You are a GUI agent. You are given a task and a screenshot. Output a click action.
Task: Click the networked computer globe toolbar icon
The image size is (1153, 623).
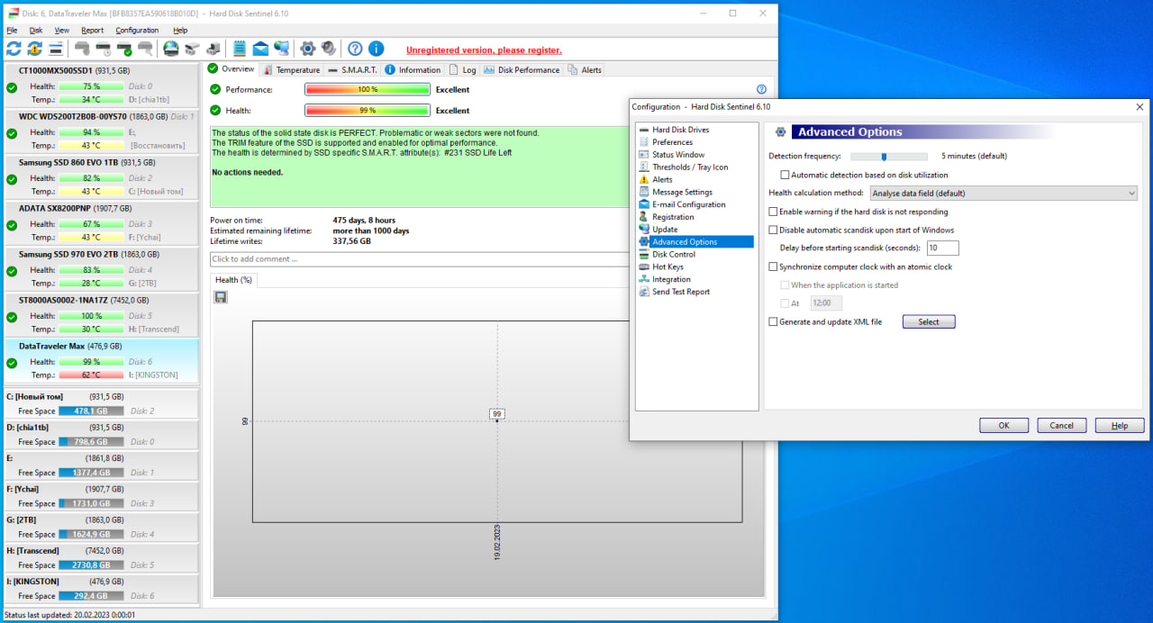(x=282, y=49)
